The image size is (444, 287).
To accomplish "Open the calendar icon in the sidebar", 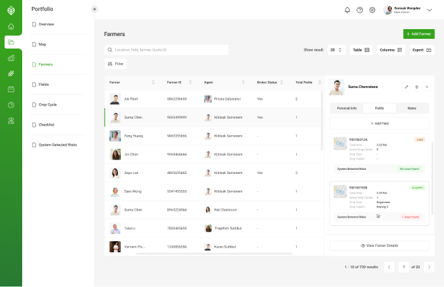I will tap(11, 89).
